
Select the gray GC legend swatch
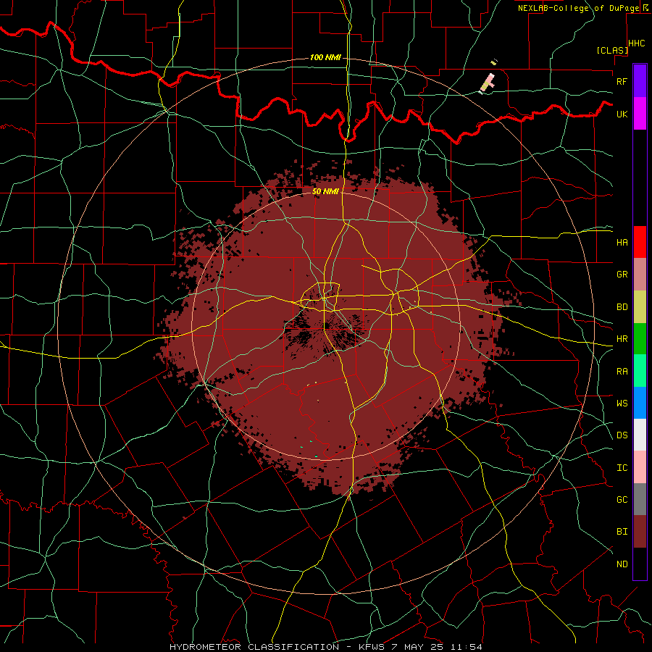click(x=640, y=499)
